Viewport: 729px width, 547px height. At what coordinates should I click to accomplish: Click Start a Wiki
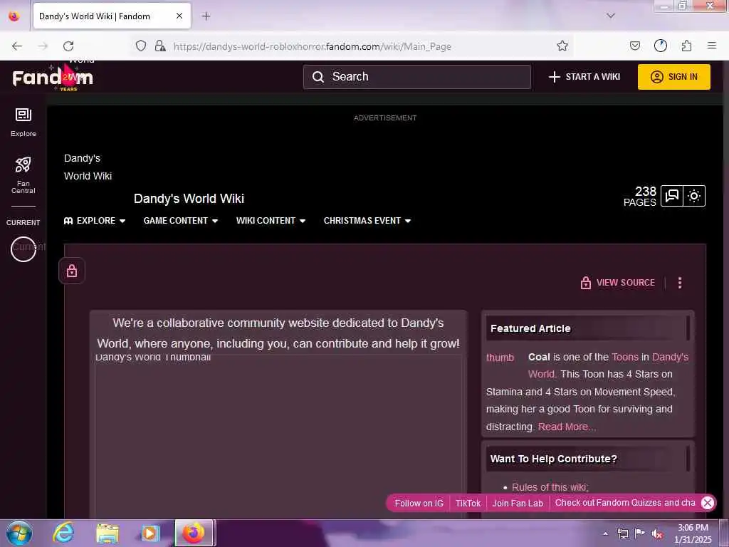[x=584, y=77]
